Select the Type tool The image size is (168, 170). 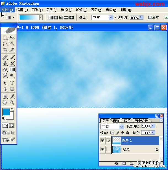(x=12, y=83)
